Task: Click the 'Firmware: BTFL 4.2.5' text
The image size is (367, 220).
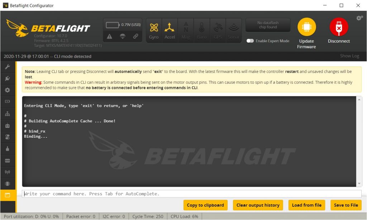Action: click(x=51, y=41)
